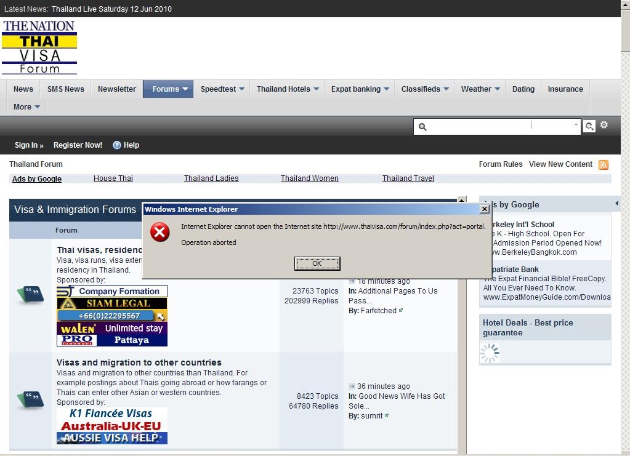Screen dimensions: 630x456
Task: Click the red error icon in dialog
Action: pyautogui.click(x=160, y=232)
